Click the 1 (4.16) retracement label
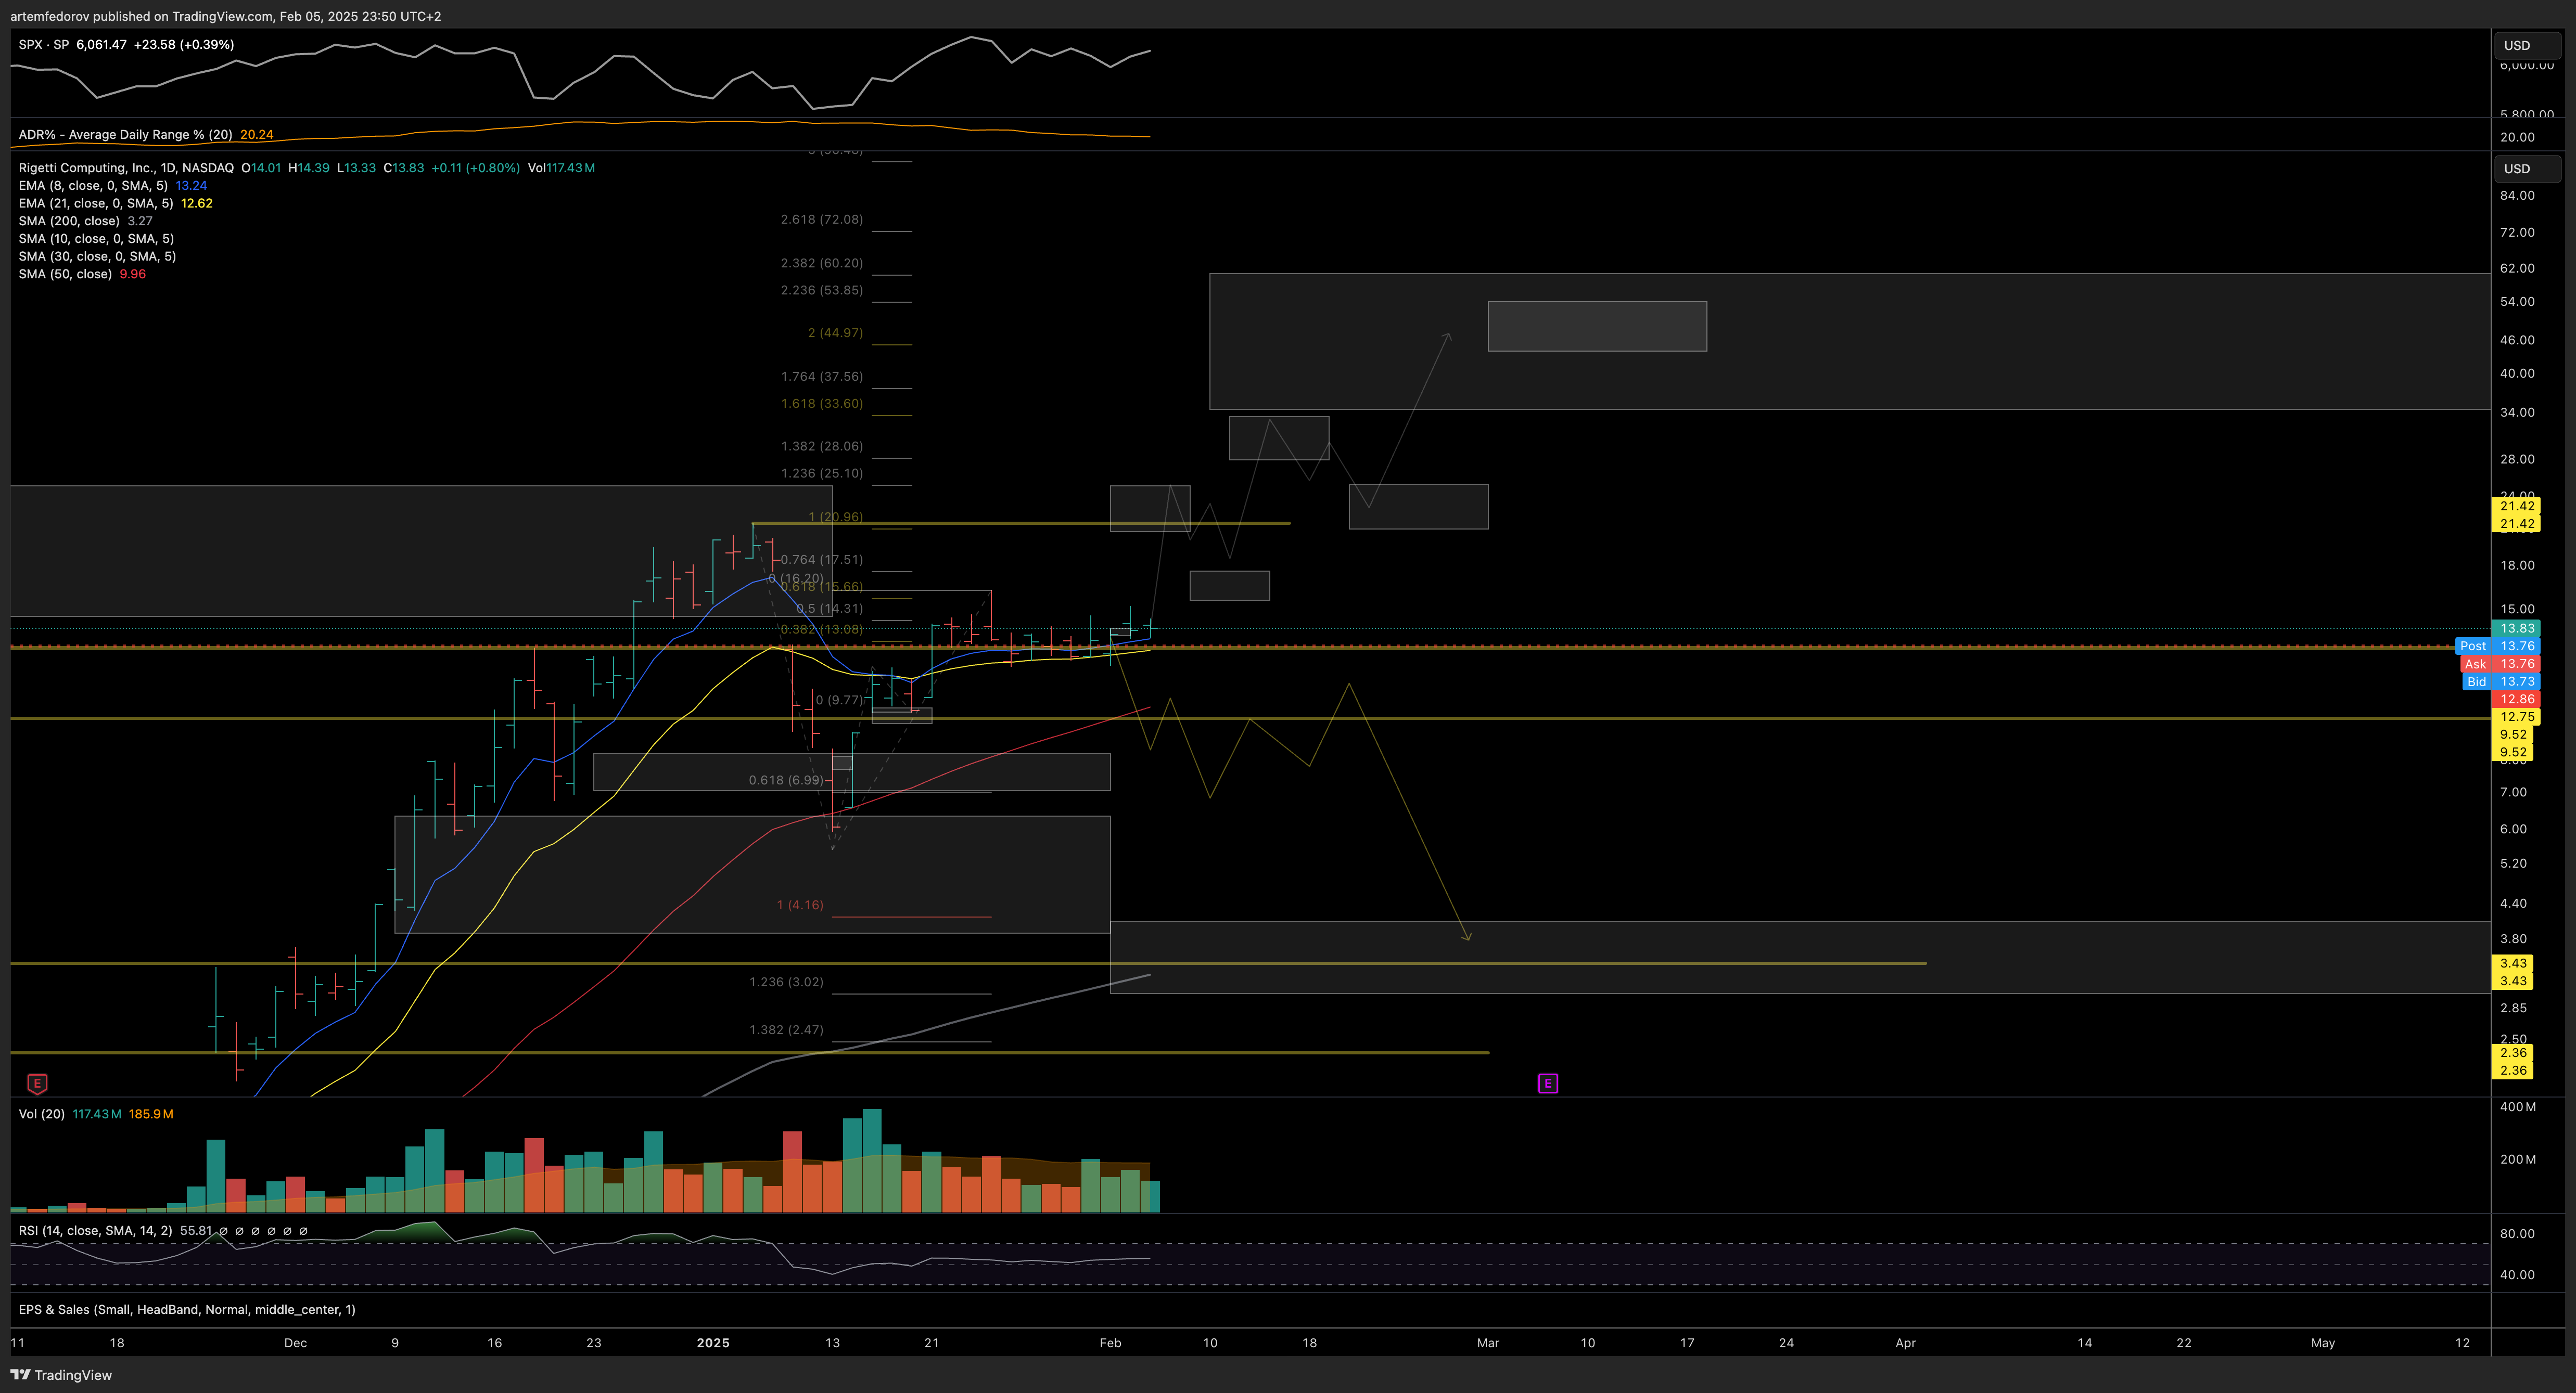Image resolution: width=2576 pixels, height=1393 pixels. (800, 906)
